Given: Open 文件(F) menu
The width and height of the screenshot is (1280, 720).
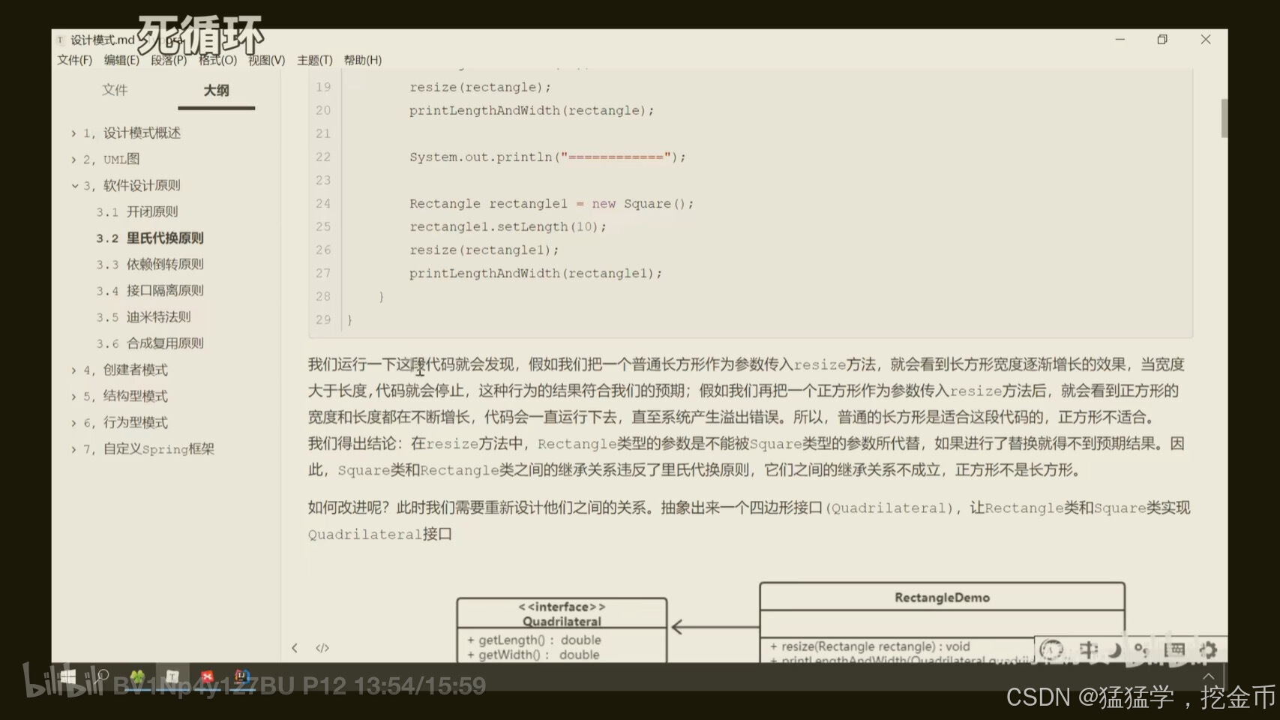Looking at the screenshot, I should click(74, 60).
